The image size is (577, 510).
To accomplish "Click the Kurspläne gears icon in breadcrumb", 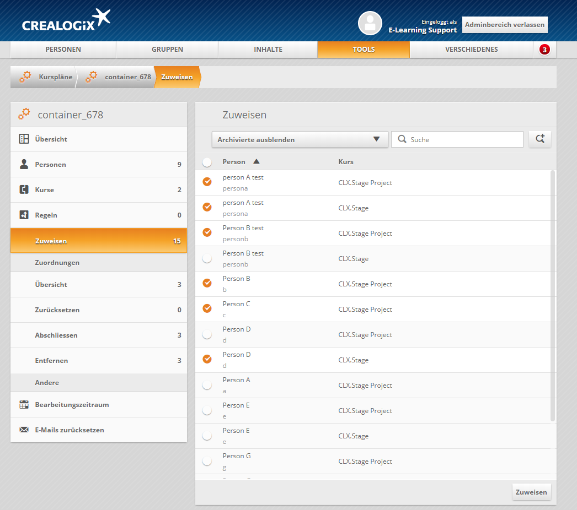I will [25, 77].
